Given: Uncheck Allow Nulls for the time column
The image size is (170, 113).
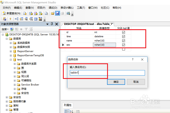Looking at the screenshot, I should tap(124, 36).
